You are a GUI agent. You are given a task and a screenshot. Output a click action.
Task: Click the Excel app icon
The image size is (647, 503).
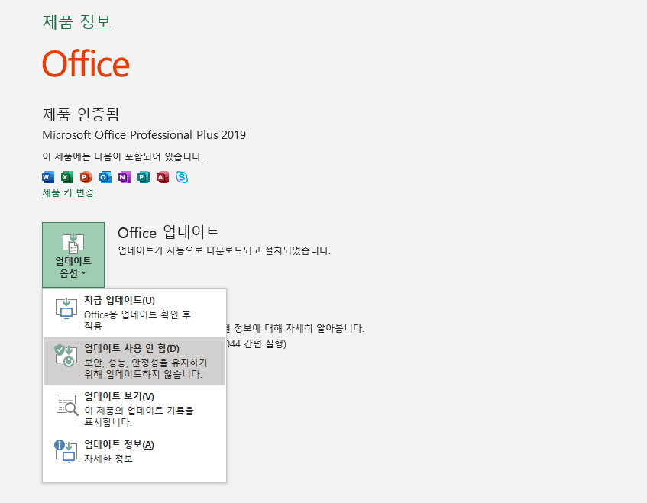point(67,177)
